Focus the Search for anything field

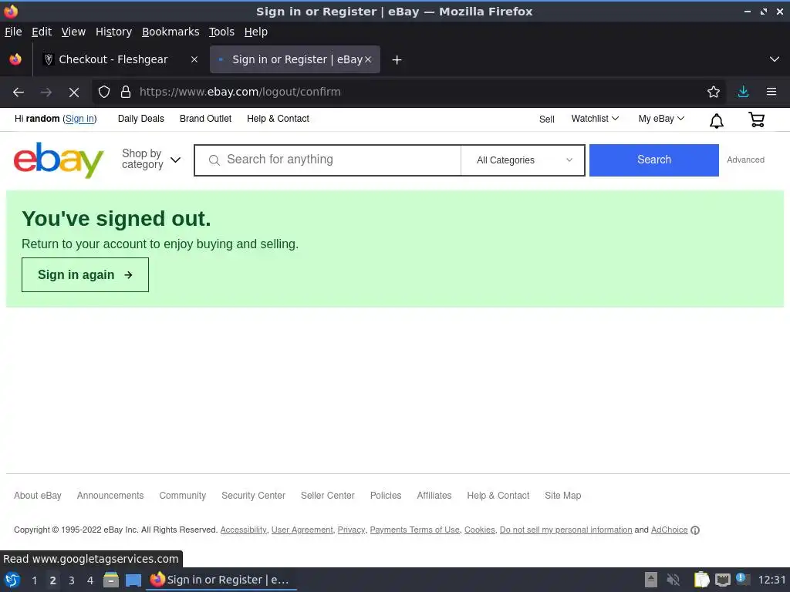(328, 160)
